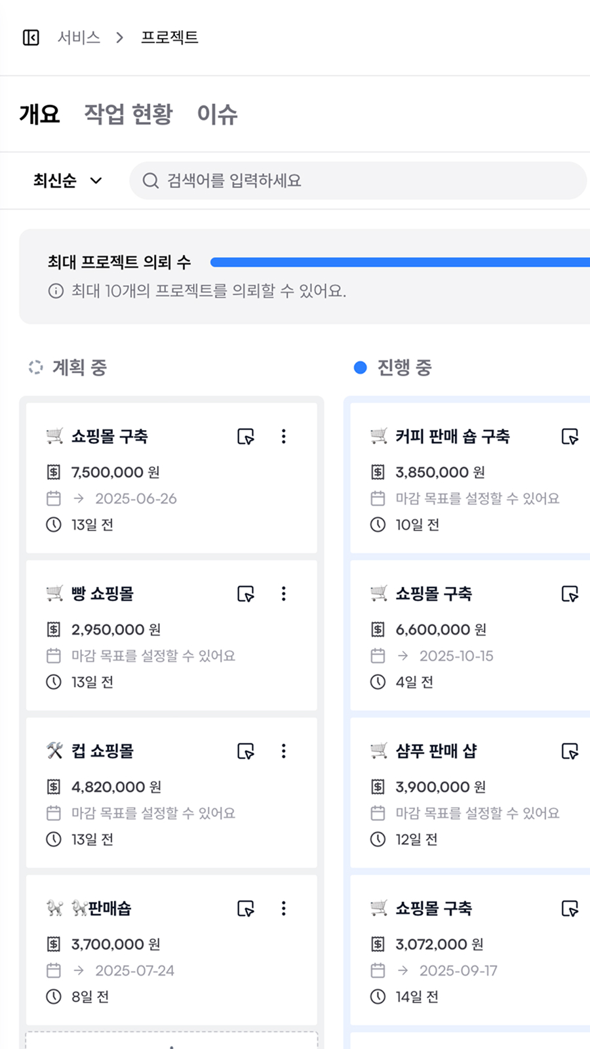Set deadline on 빵 쇼핑몰 via 마감 목표 text
Screen dimensions: 590x1049
coord(153,656)
